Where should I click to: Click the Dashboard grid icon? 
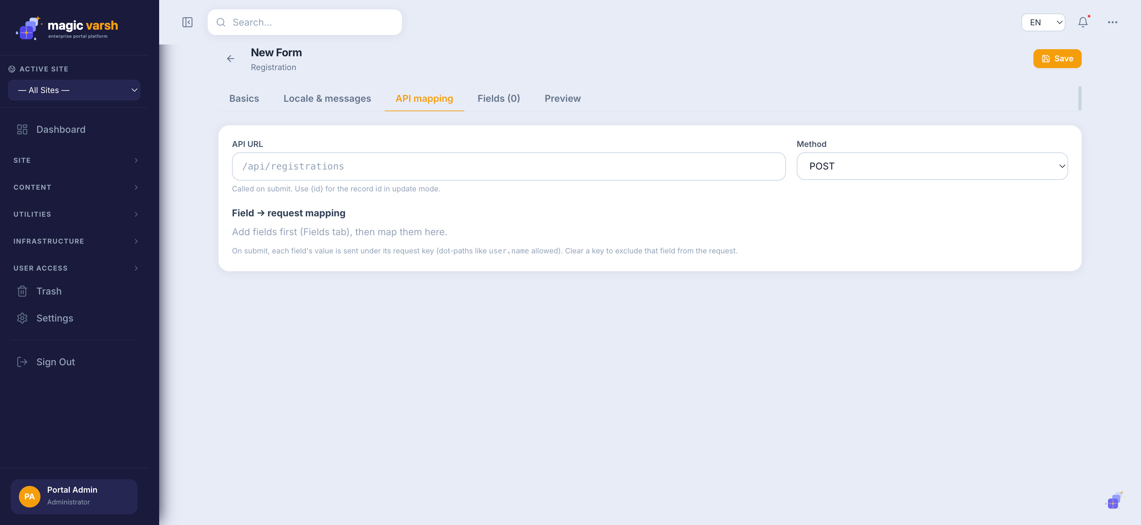point(22,129)
